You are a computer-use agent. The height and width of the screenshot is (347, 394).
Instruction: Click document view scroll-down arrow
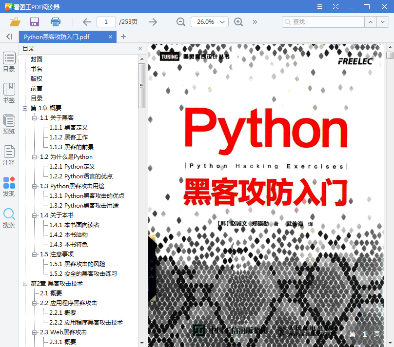tap(390, 343)
